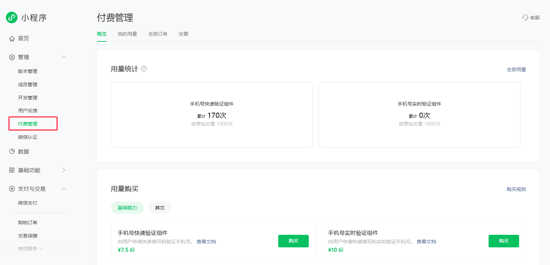
Task: Click the 累计 0次 usage value
Action: [x=419, y=115]
